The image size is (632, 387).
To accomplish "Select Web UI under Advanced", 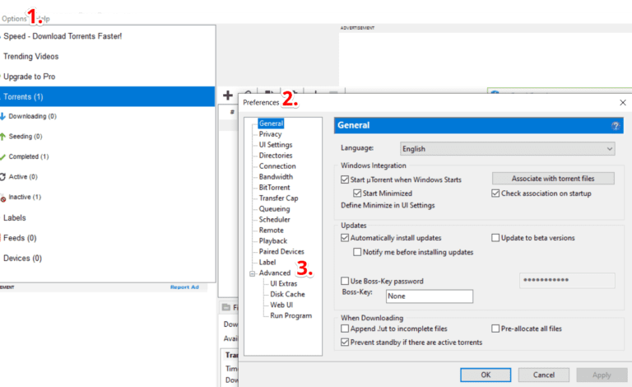I will click(x=281, y=305).
